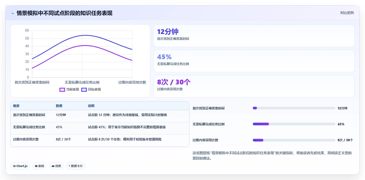365x180 pixels.
Task: Click the 表格 tag icon
Action: pos(36,166)
